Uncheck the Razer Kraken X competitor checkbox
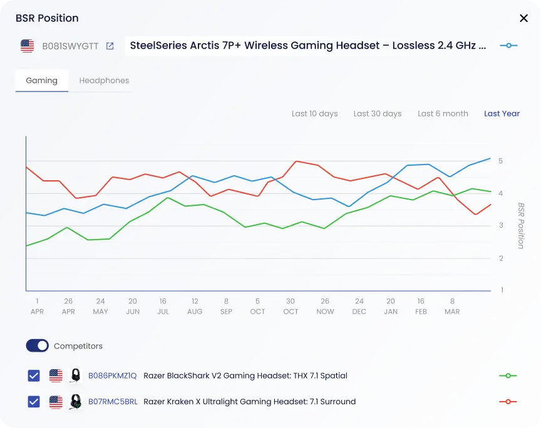 click(34, 402)
